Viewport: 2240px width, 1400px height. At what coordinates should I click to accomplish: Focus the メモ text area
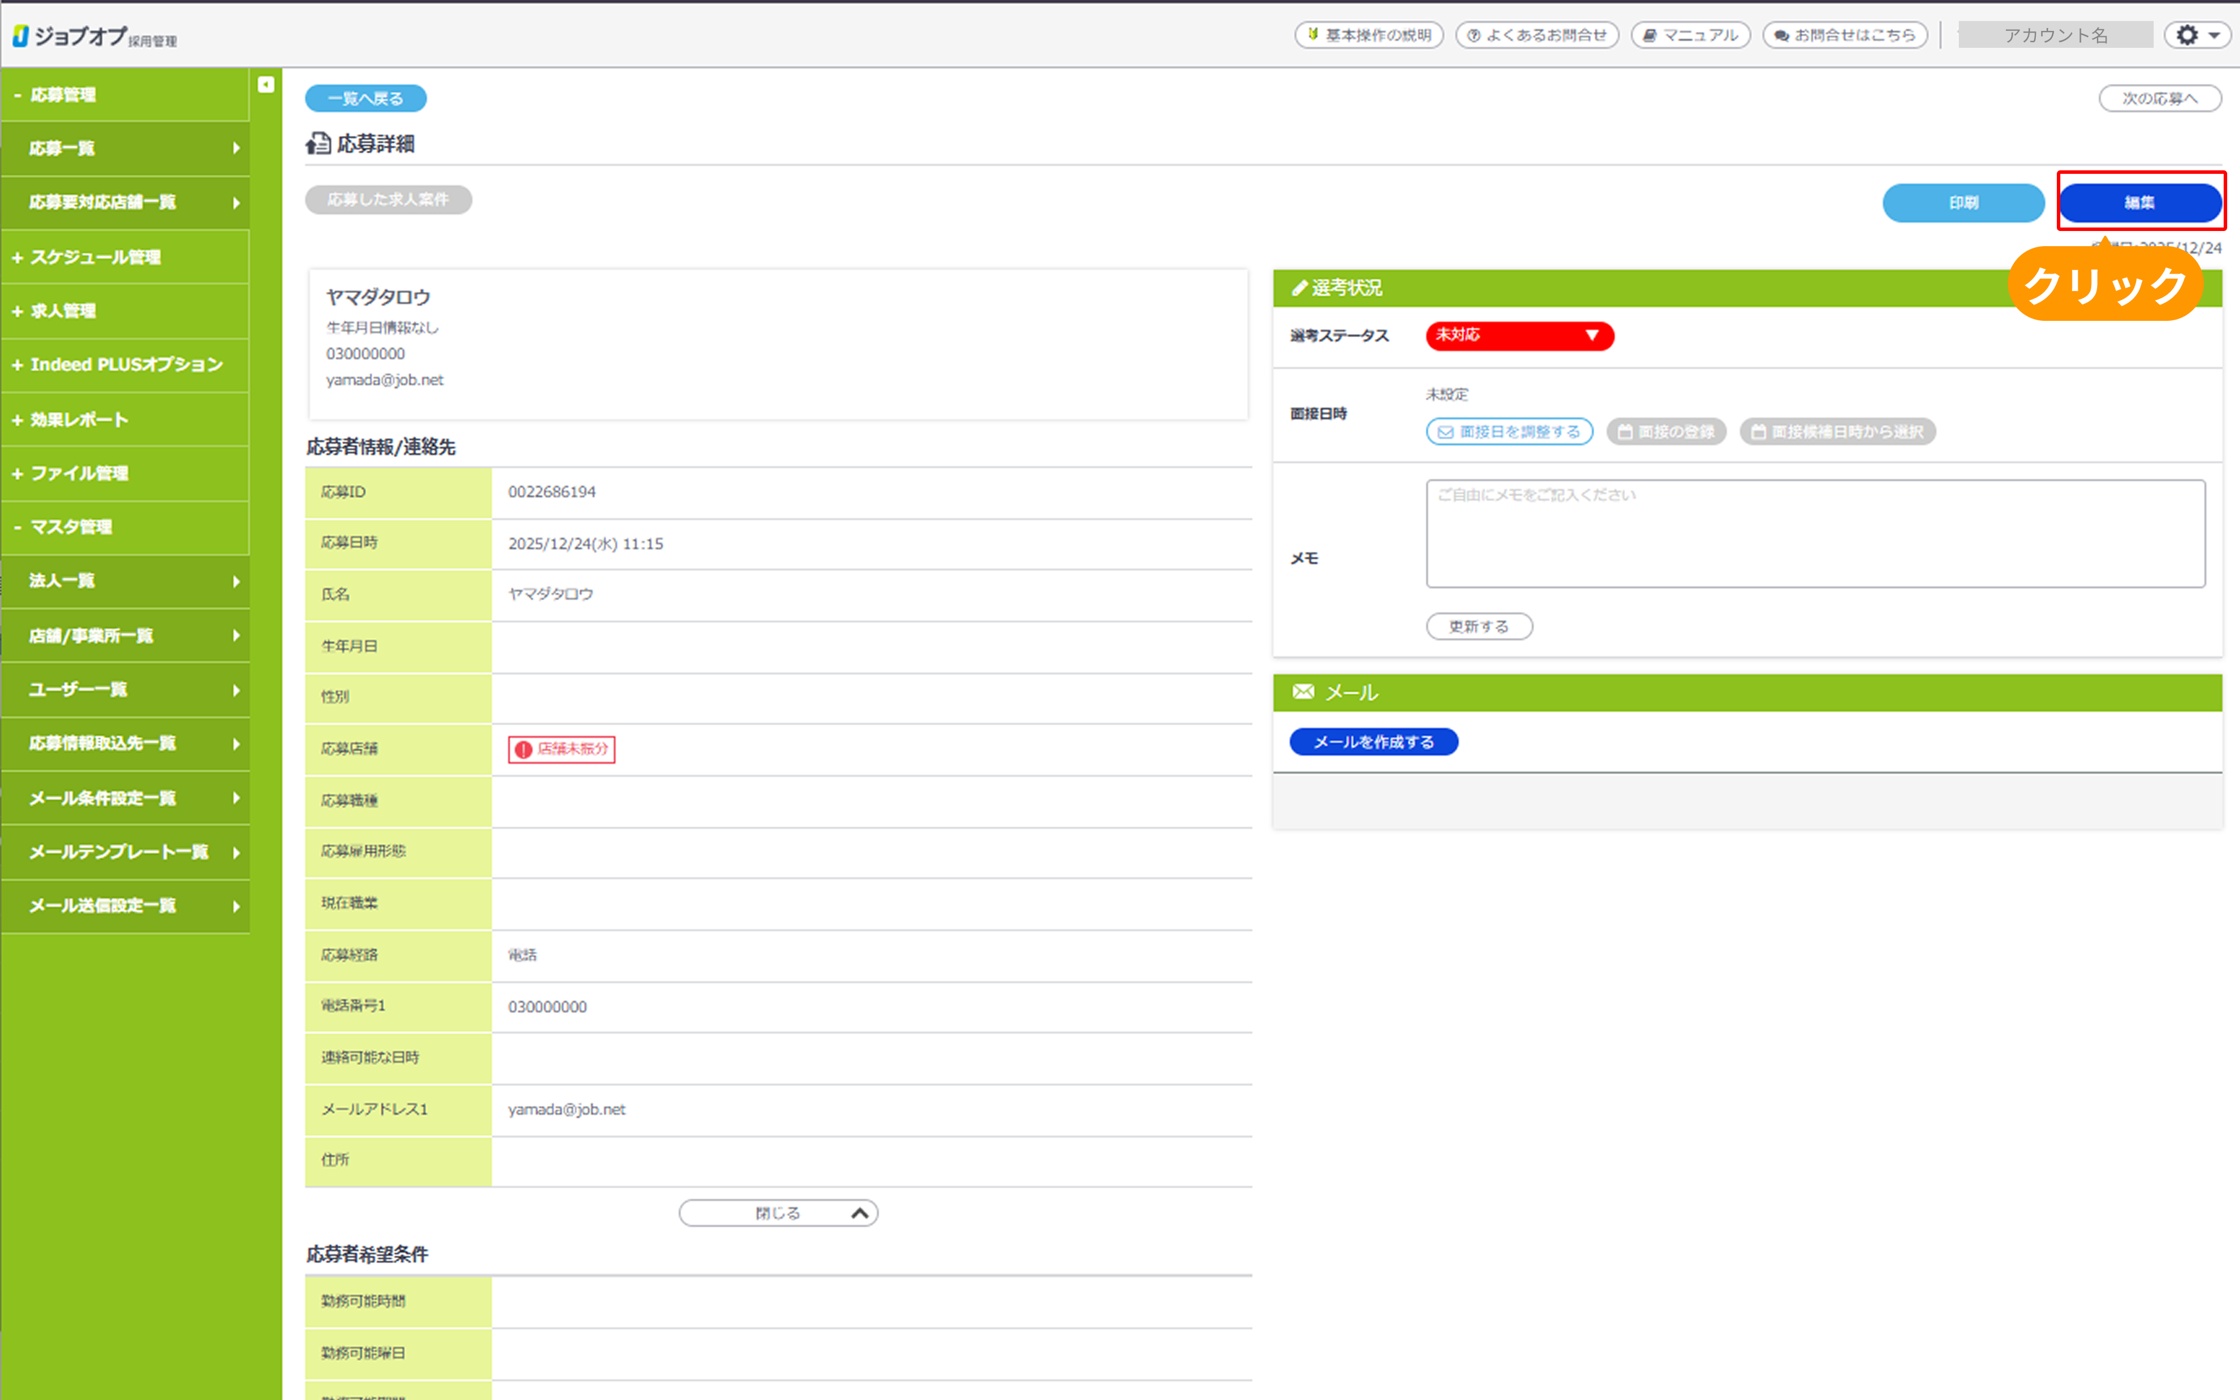click(1814, 534)
